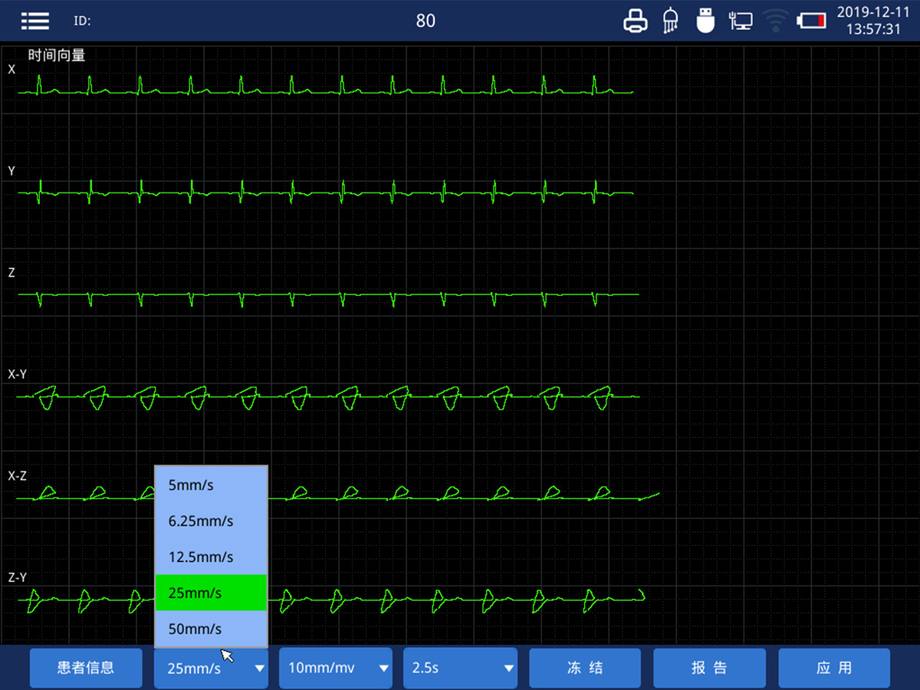Open the 报告 report button
920x690 pixels.
[709, 668]
